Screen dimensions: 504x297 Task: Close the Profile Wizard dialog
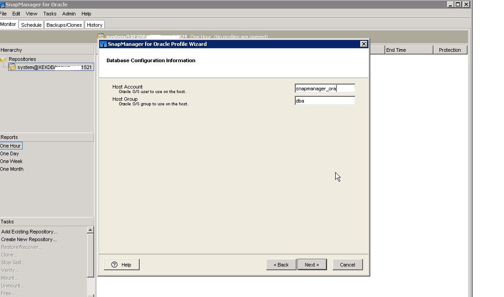tap(363, 44)
